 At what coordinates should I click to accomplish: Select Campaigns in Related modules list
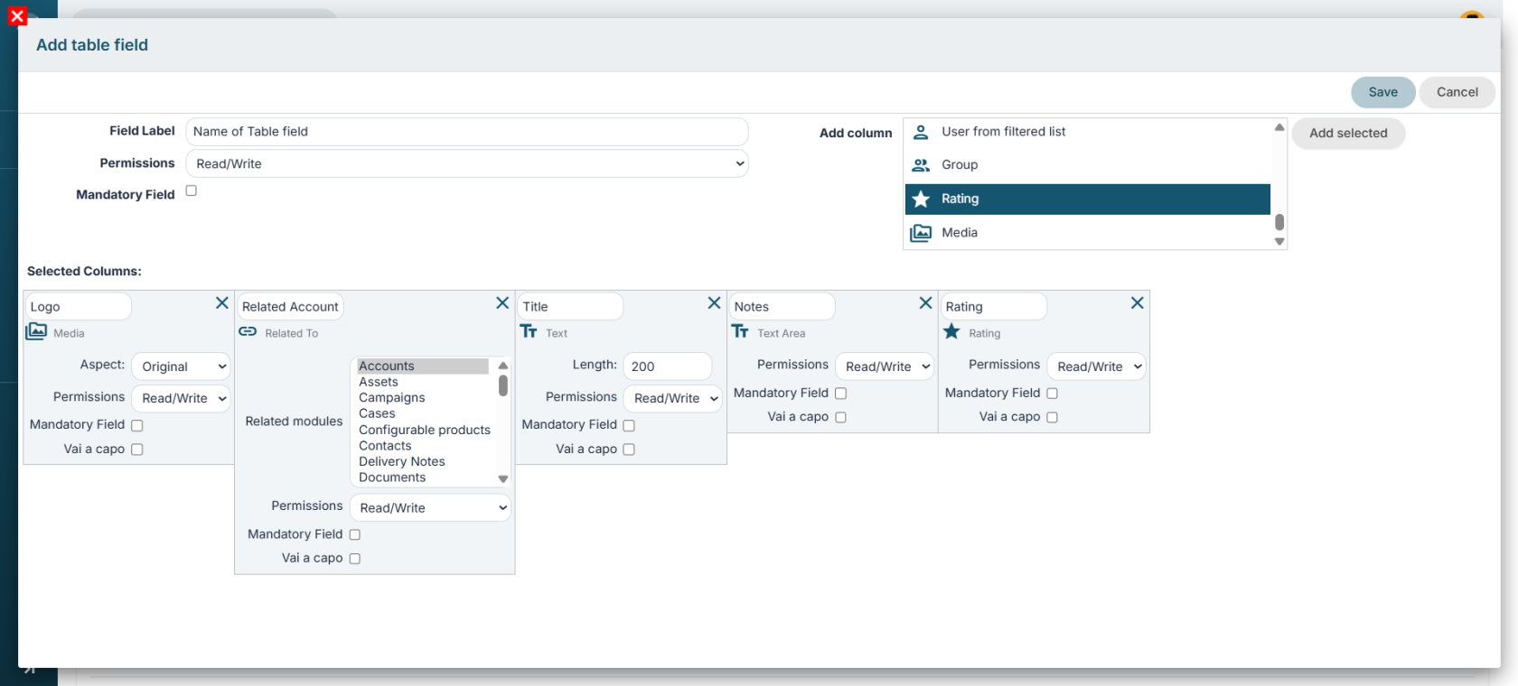pyautogui.click(x=422, y=397)
